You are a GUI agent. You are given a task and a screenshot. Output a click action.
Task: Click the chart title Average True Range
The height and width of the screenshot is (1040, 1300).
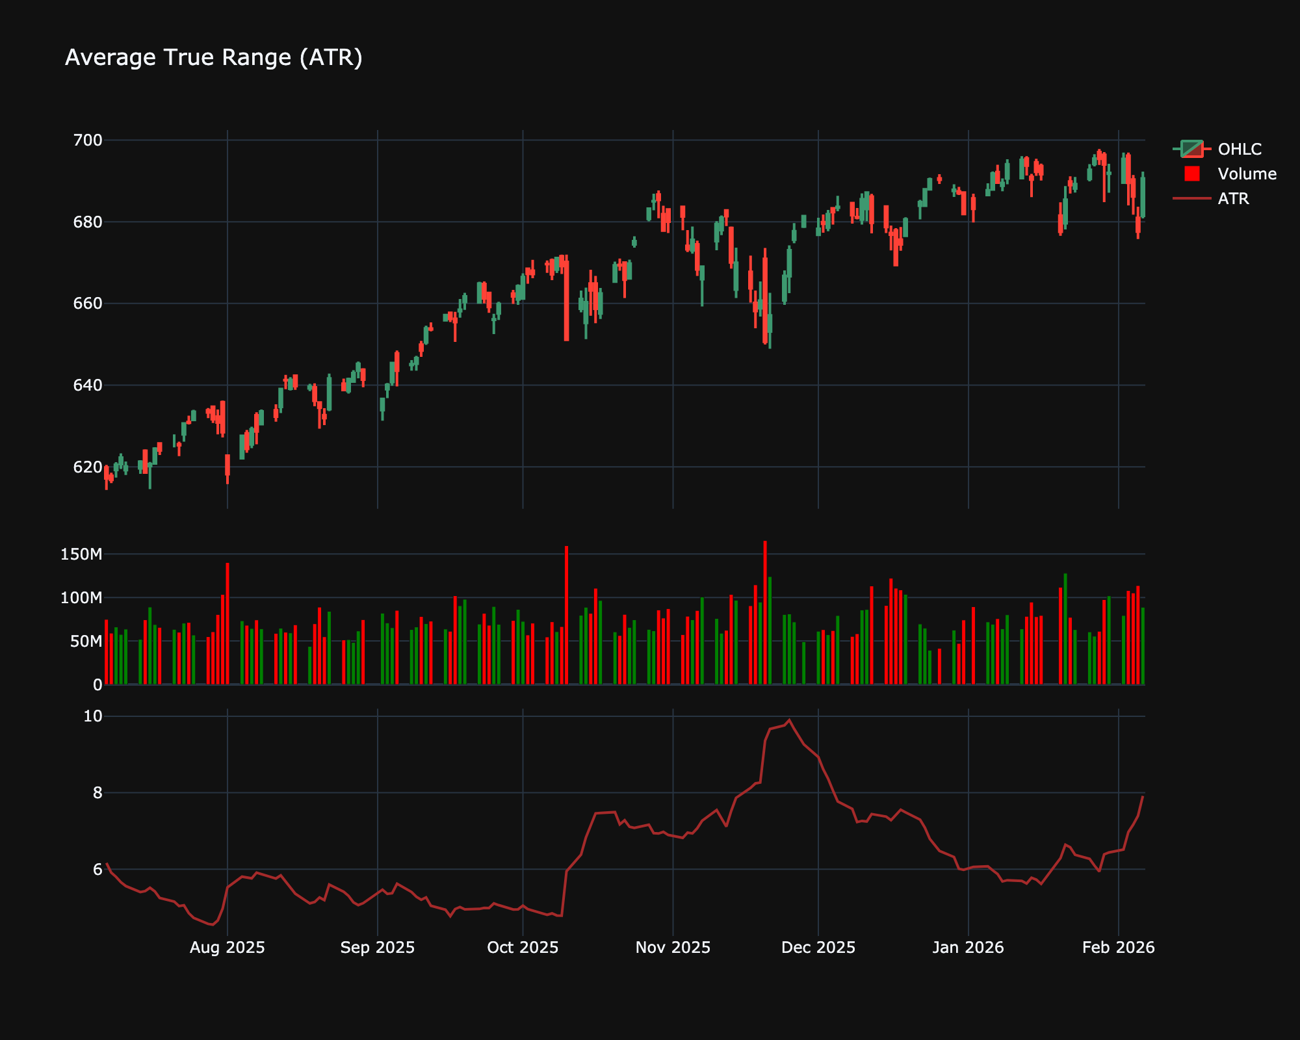pyautogui.click(x=213, y=58)
